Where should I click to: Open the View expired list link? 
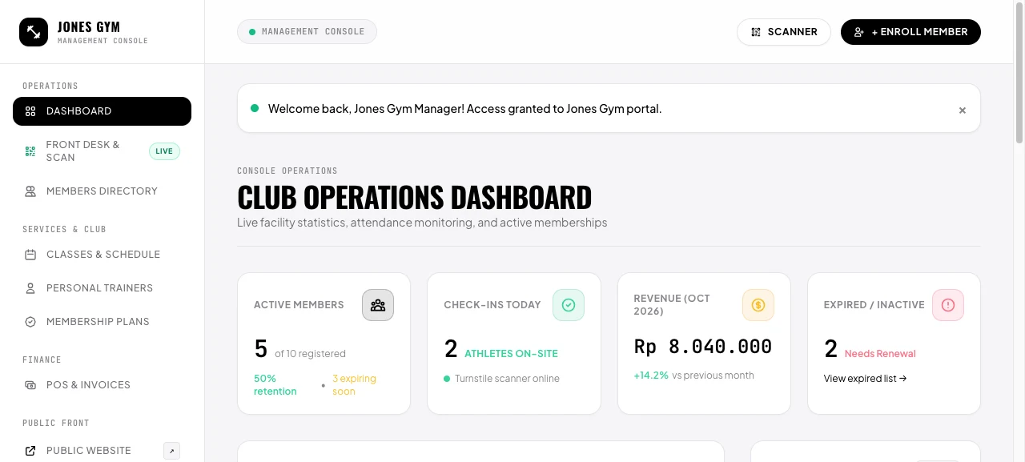[x=865, y=379]
